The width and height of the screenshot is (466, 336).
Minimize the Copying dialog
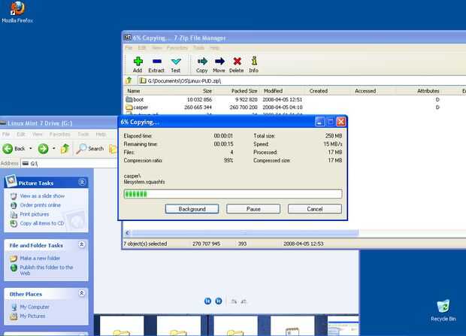tap(319, 122)
